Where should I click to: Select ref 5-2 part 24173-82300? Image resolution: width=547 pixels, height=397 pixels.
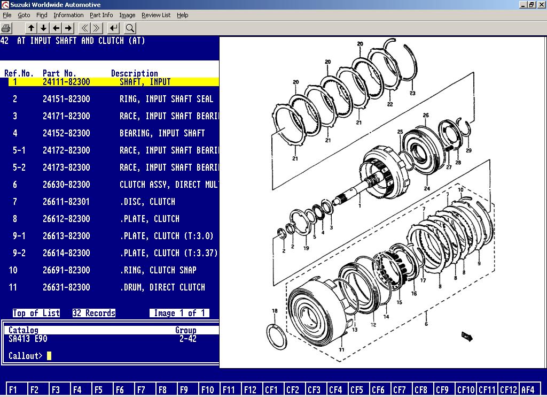113,167
